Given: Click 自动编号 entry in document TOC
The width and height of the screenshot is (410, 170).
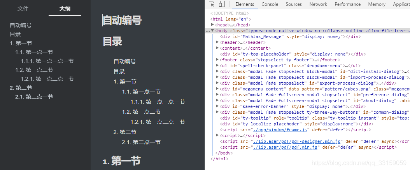Looking at the screenshot, I should click(124, 62).
